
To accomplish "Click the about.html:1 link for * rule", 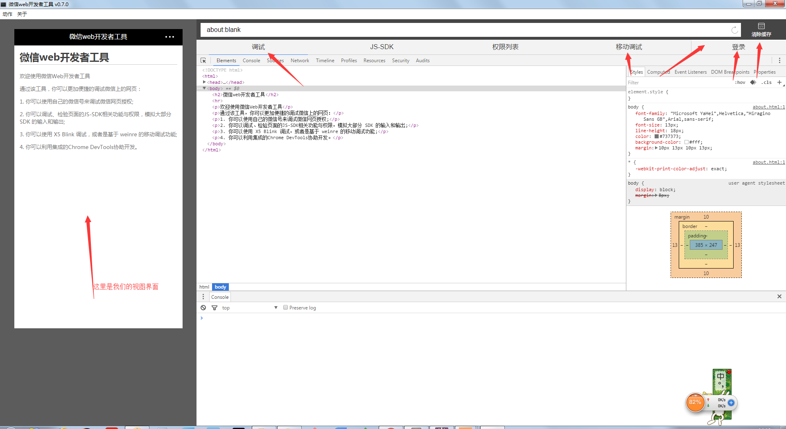I will point(769,163).
